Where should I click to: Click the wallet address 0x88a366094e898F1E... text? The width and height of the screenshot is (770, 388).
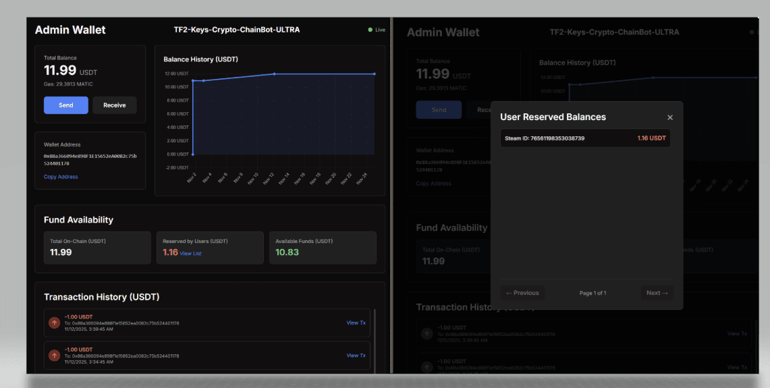coord(90,160)
